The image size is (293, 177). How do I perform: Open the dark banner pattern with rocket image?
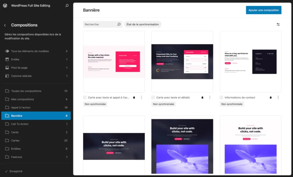[x=182, y=146]
